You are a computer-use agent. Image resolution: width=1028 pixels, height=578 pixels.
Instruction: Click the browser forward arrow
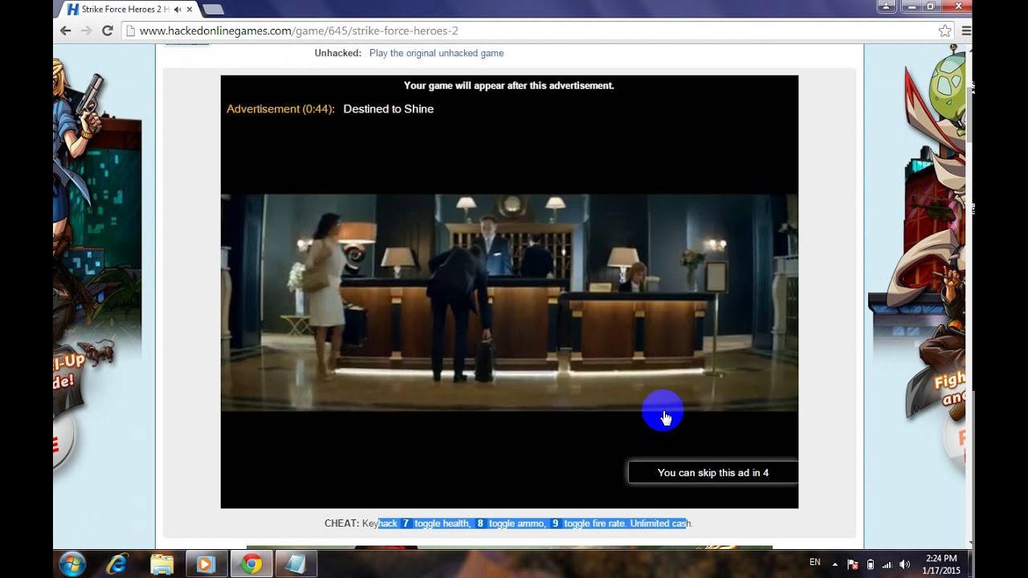pyautogui.click(x=86, y=31)
